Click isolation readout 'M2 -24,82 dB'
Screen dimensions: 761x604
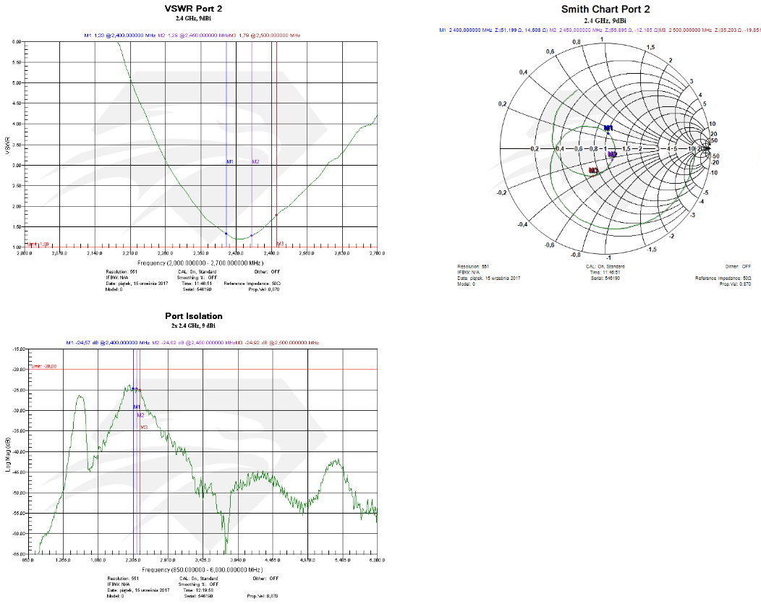pyautogui.click(x=194, y=343)
